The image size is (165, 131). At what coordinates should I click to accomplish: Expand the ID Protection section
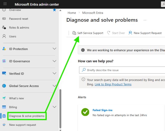click(54, 49)
